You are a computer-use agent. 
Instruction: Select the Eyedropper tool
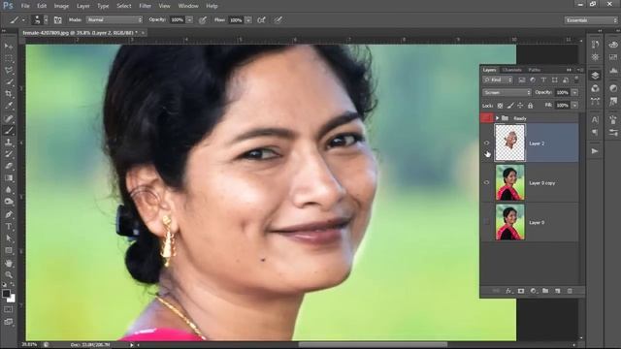[x=9, y=106]
